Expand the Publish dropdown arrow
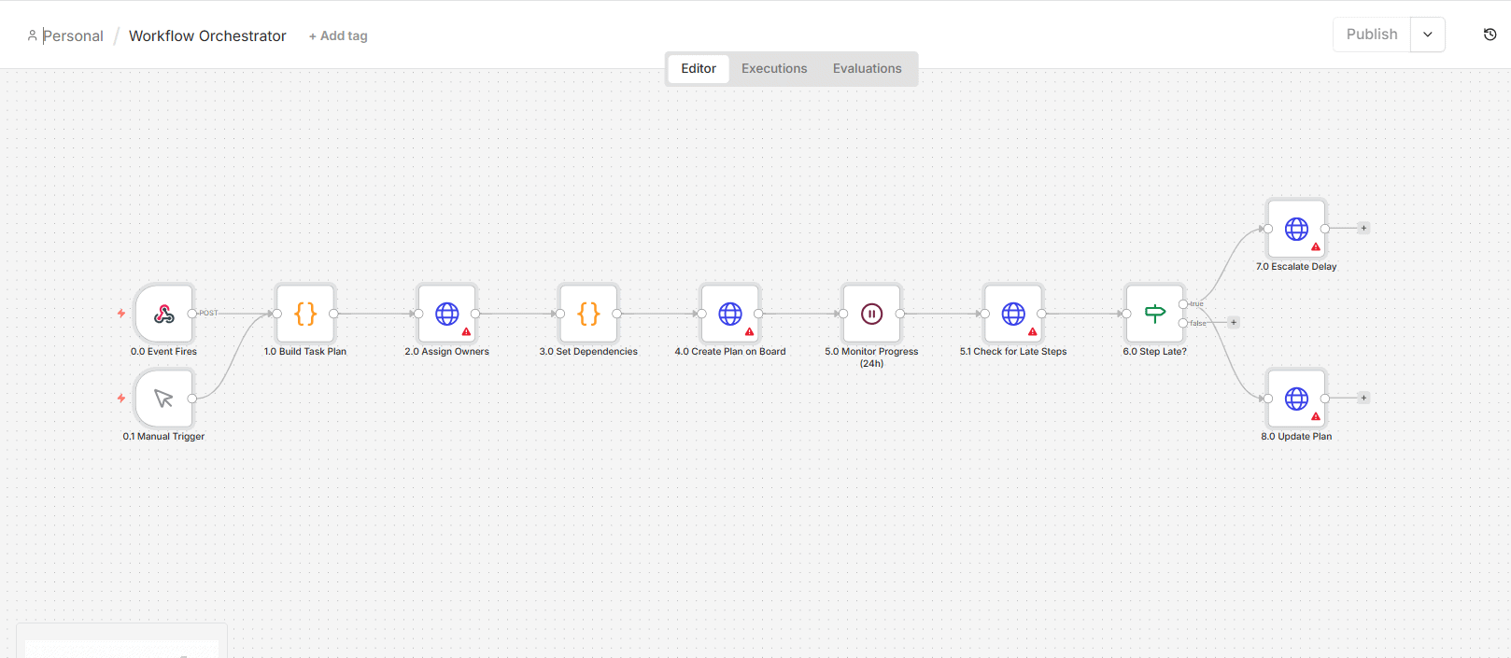1511x658 pixels. point(1428,35)
